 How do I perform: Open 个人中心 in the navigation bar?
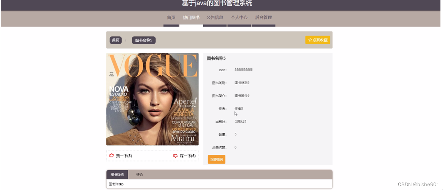[239, 17]
